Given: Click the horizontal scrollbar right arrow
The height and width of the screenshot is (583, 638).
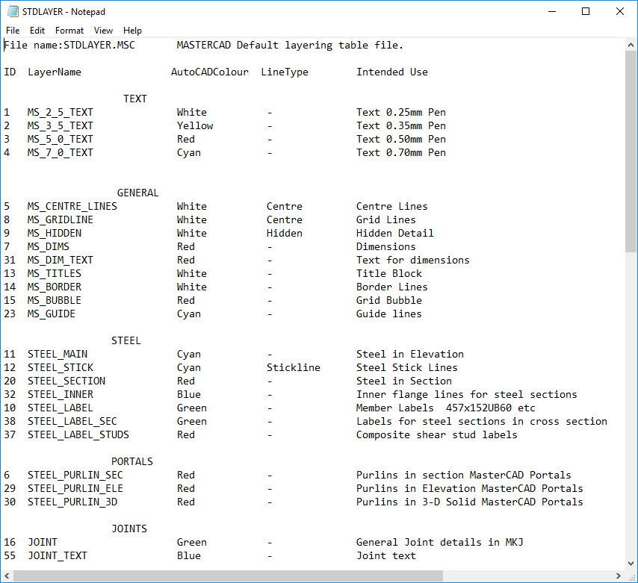Looking at the screenshot, I should [x=619, y=576].
